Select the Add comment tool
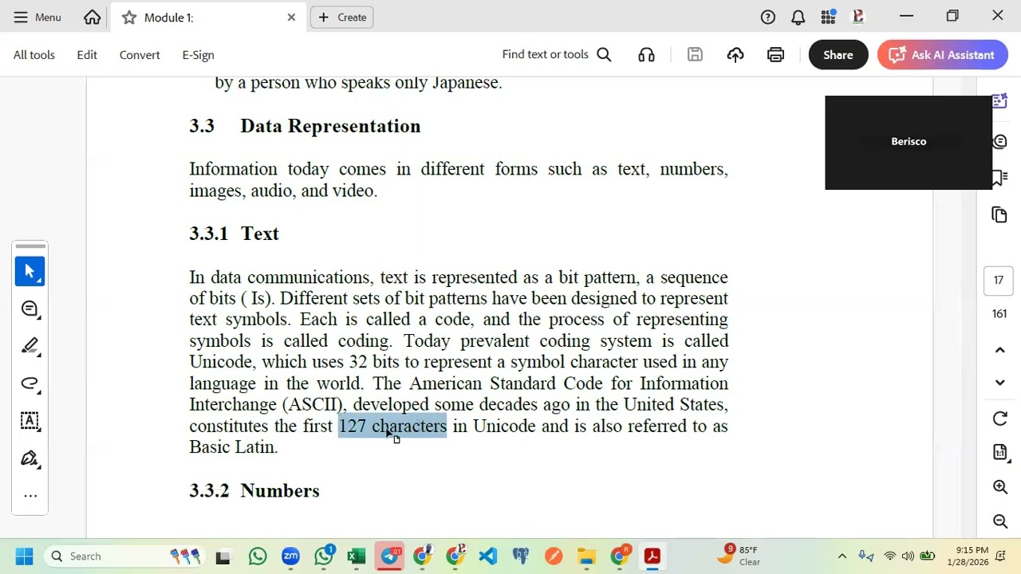This screenshot has height=574, width=1021. (x=30, y=309)
